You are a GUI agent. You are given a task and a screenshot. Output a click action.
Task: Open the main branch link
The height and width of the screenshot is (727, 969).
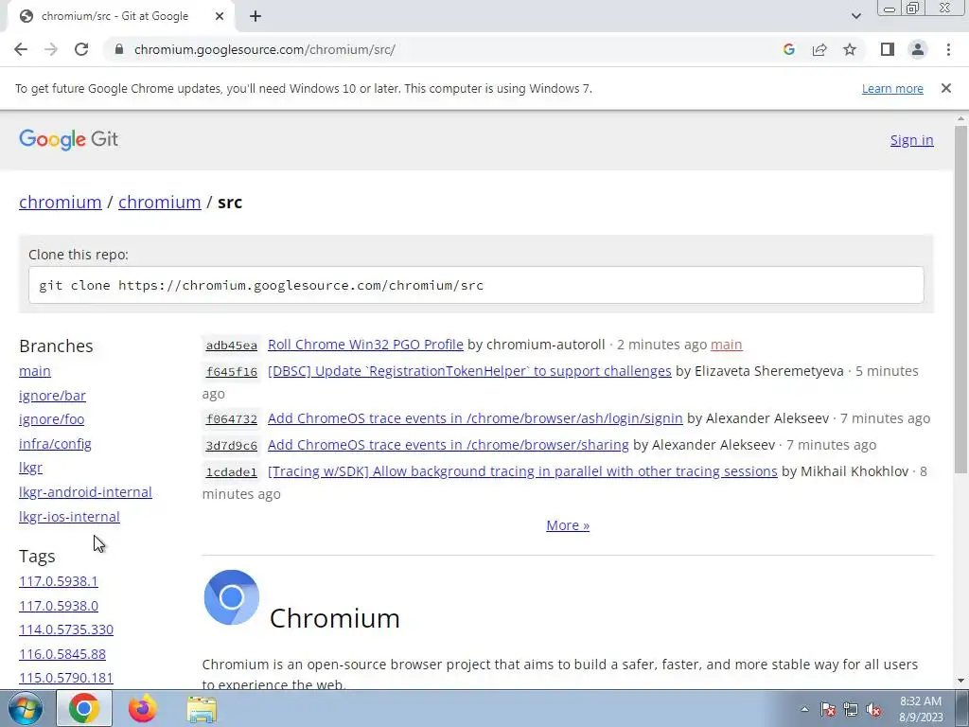[x=35, y=371]
